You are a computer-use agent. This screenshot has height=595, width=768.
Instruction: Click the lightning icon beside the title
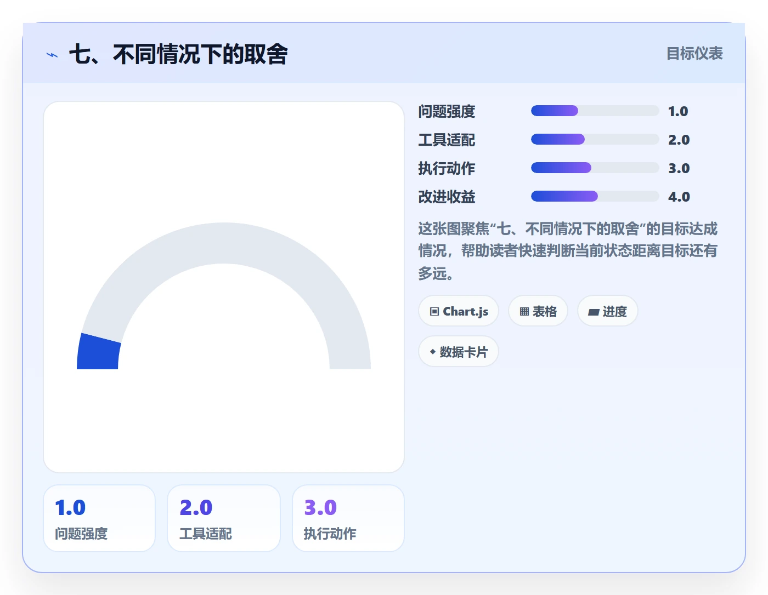[x=52, y=55]
